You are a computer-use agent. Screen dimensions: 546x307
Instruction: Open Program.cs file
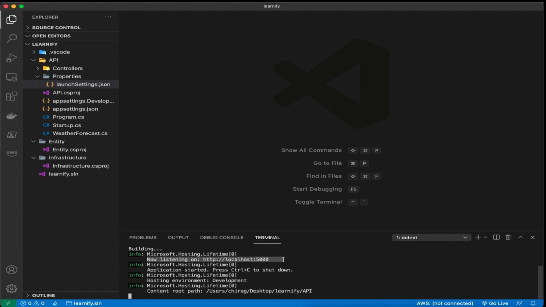pos(71,117)
